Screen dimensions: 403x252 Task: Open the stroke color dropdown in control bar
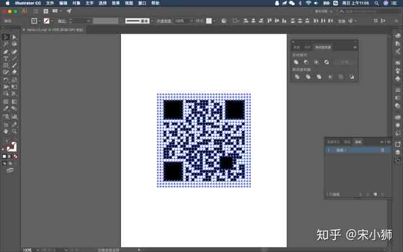[51, 21]
